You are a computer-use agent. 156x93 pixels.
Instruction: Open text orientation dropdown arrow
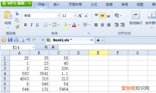click(121, 16)
